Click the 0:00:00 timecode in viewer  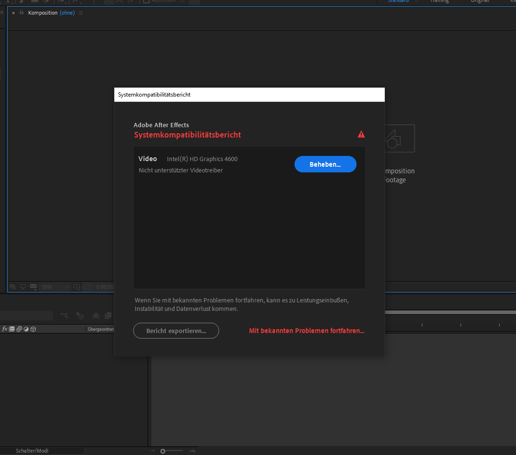click(x=104, y=287)
